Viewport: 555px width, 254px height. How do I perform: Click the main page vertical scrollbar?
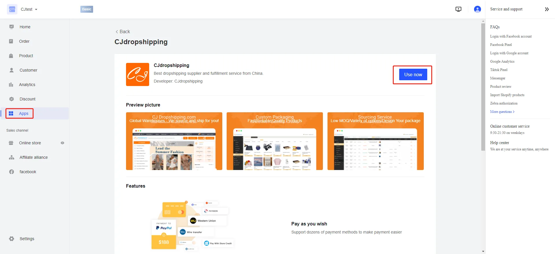(x=483, y=87)
